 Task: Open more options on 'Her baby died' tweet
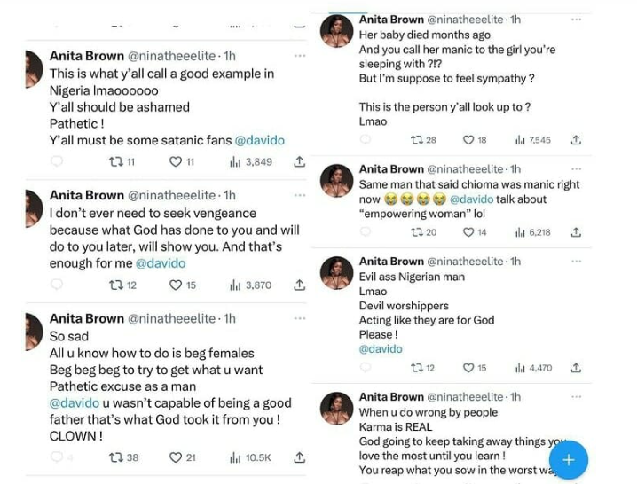(578, 20)
